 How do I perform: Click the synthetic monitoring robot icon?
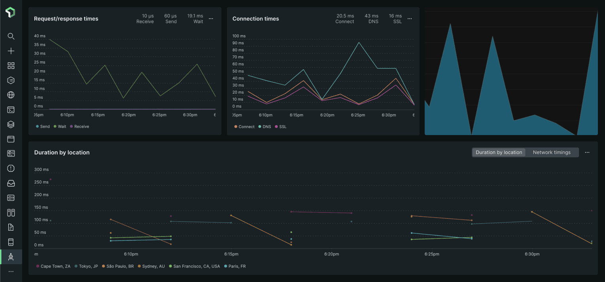tap(11, 257)
